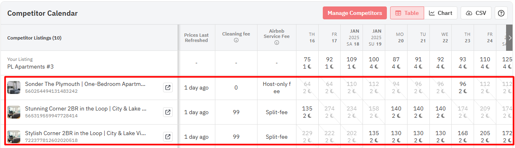Click Airbnb Service Fee info icon
The height and width of the screenshot is (148, 515).
[277, 43]
